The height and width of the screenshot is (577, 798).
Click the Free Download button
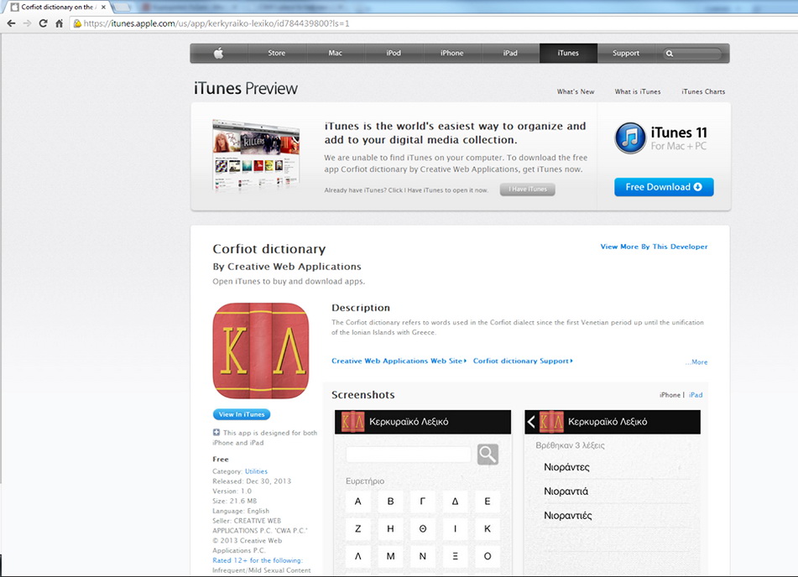pyautogui.click(x=664, y=187)
